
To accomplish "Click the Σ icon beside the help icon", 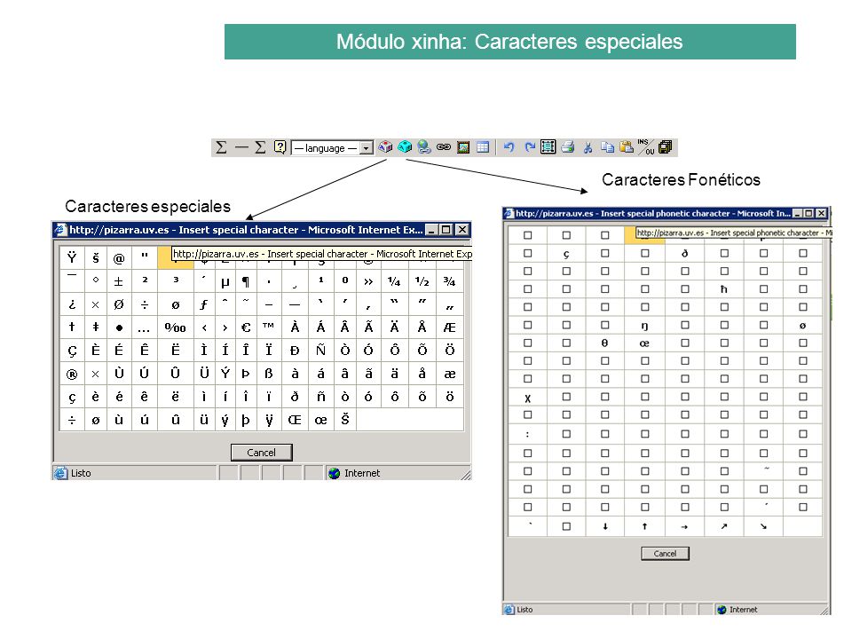I will pos(260,147).
